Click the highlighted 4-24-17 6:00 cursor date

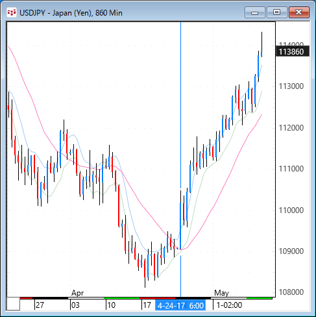pos(180,305)
